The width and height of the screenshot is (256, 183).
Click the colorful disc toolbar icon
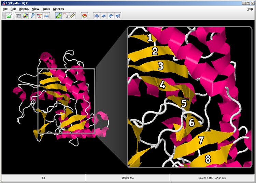26,16
